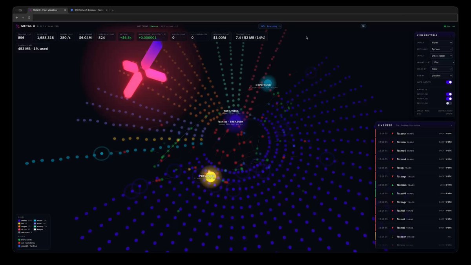
Task: Click green up arrow in fdxzafd row
Action: pos(392,194)
